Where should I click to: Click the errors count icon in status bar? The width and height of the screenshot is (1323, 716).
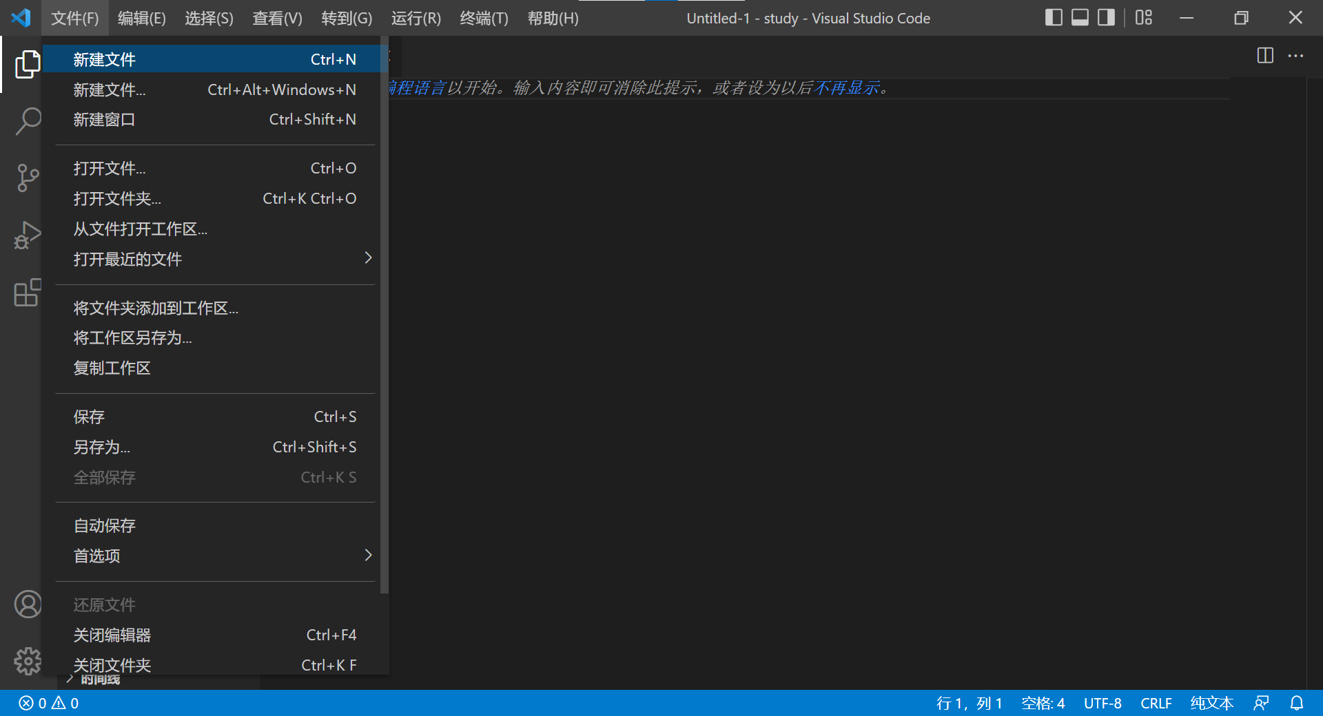26,703
